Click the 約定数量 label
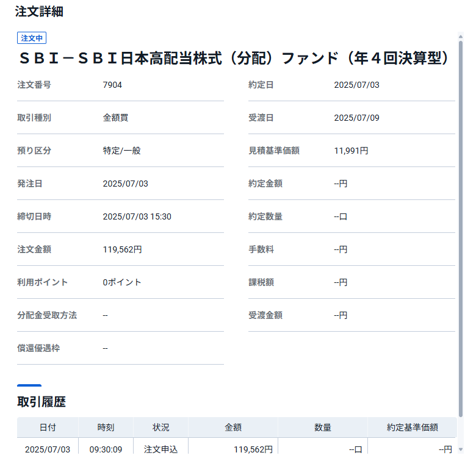This screenshot has height=461, width=465. pos(265,216)
